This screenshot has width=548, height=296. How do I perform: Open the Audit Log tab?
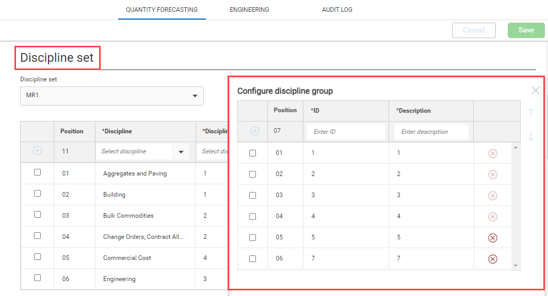point(337,10)
